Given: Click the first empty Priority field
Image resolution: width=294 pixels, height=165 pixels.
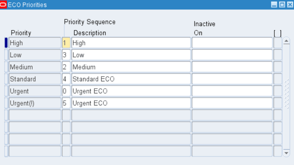Looking at the screenshot, I should 35,115.
